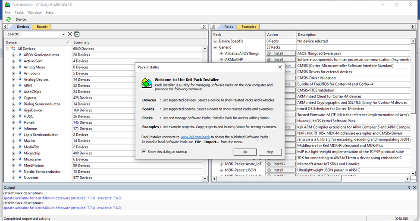The image size is (420, 221).
Task: Click into the Search input field
Action: point(41,34)
